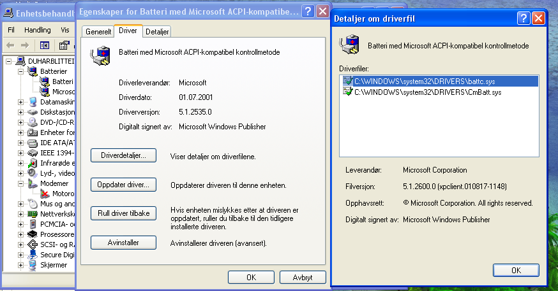Select the Skjermer monitor icon
The height and width of the screenshot is (291, 558).
coord(33,265)
